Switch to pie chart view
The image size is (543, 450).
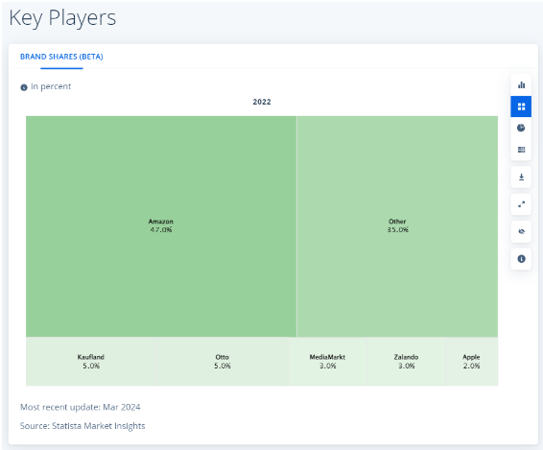(x=521, y=128)
